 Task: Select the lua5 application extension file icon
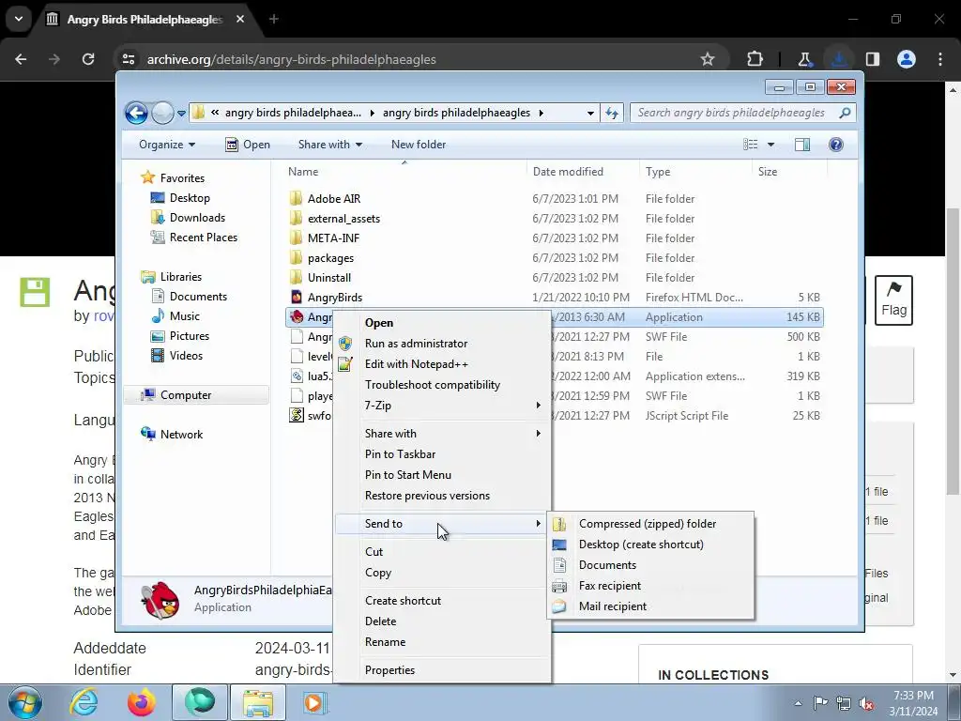tap(297, 376)
